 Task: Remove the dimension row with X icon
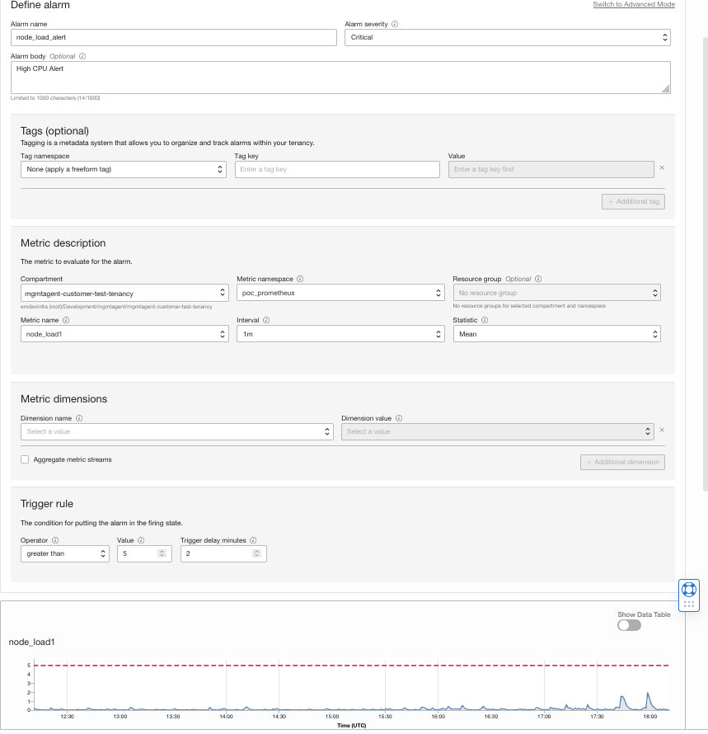(x=661, y=431)
